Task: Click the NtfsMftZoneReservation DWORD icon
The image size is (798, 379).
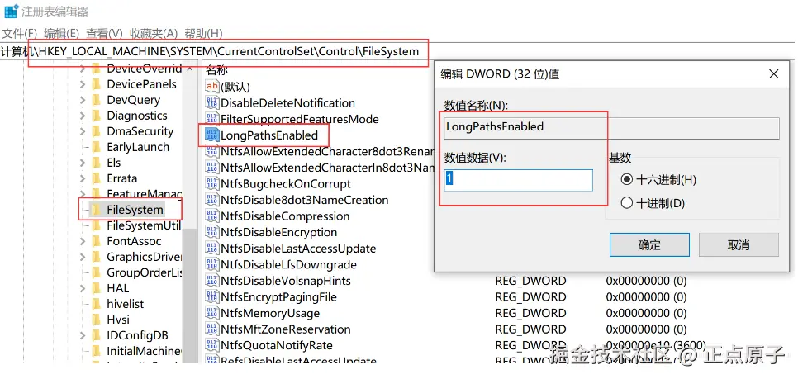Action: click(211, 329)
